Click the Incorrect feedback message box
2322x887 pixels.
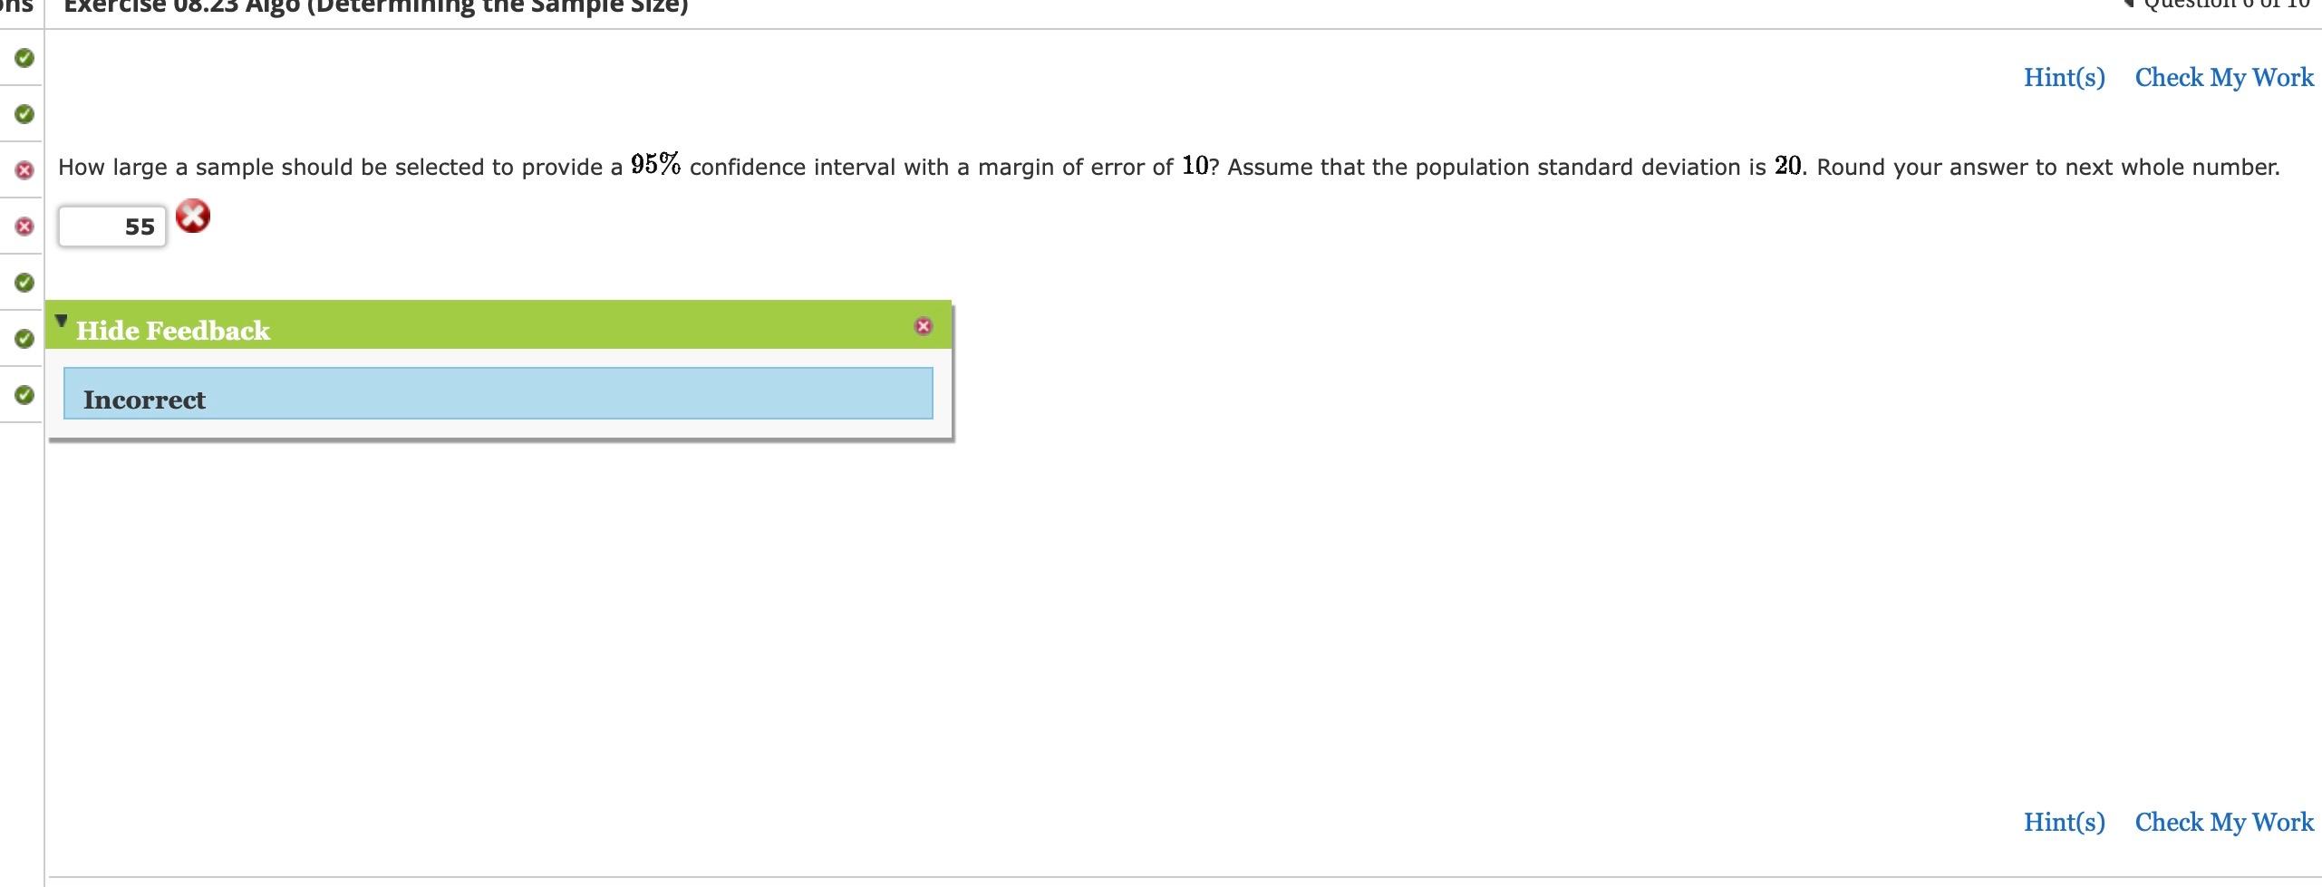coord(498,393)
